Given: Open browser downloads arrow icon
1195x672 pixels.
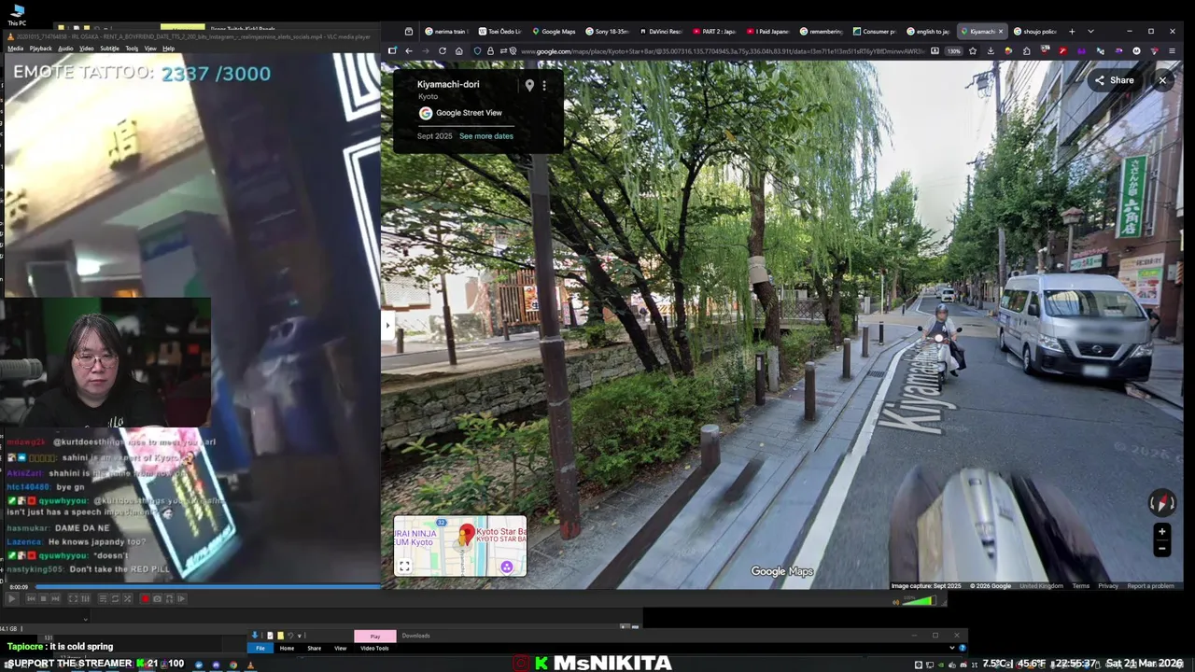Looking at the screenshot, I should coord(991,50).
